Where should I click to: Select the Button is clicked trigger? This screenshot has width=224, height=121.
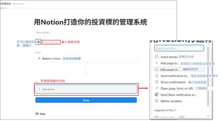(86, 58)
